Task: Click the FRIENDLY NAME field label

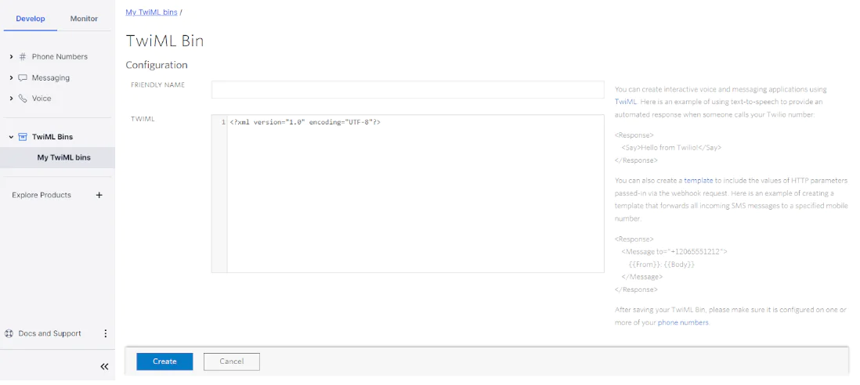Action: [x=158, y=85]
